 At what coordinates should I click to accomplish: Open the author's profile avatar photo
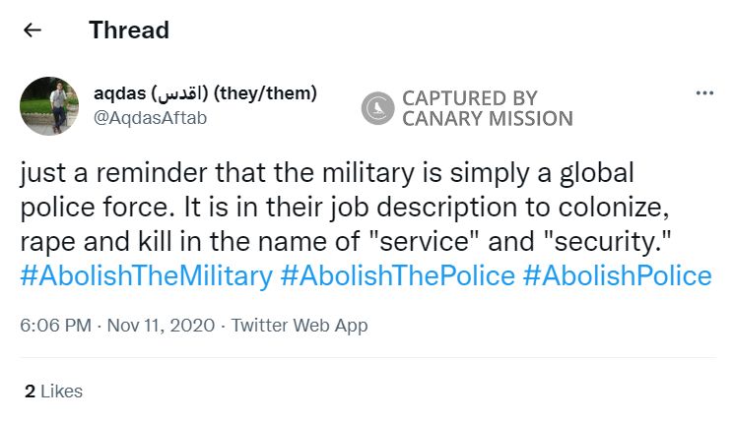click(49, 105)
